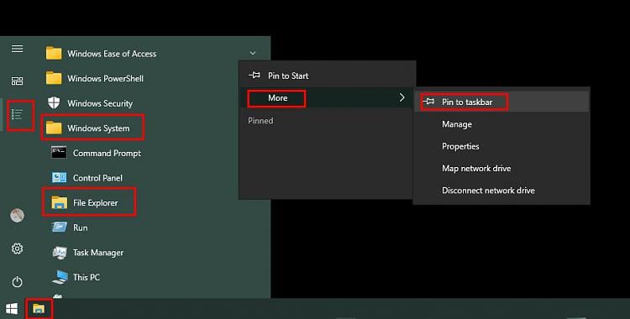Open Control Panel label
The width and height of the screenshot is (630, 319).
(97, 178)
